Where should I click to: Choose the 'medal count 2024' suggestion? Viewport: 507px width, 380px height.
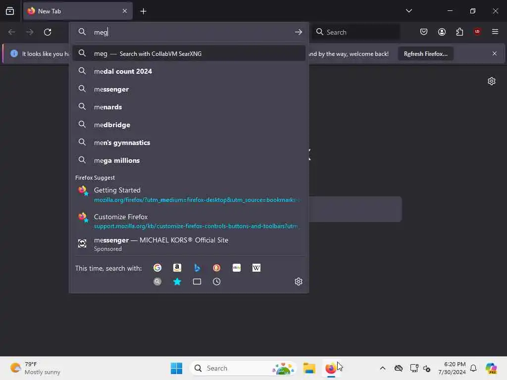(x=189, y=71)
